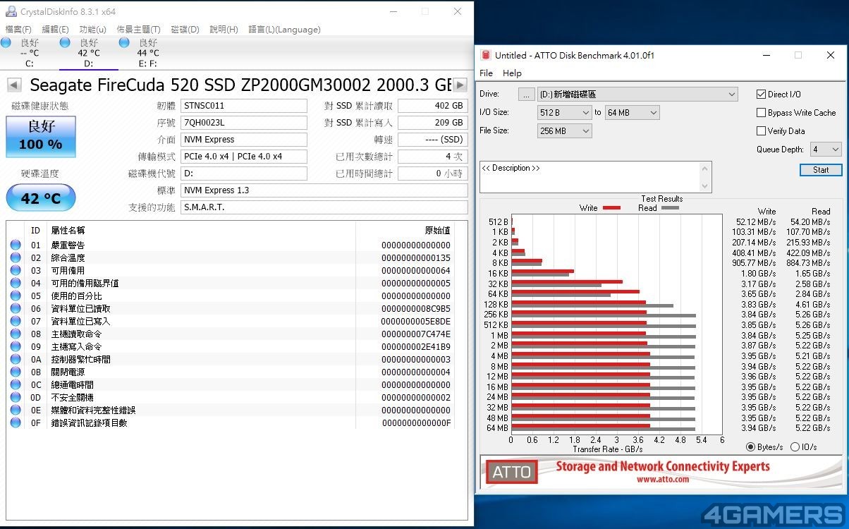Viewport: 849px width, 529px height.
Task: Open the 佈景主題(T) menu
Action: [138, 30]
